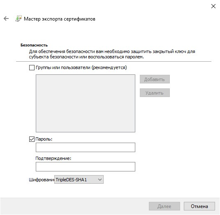Screen dimensions: 220x215
Task: Click the Пароль: label text
Action: [x=44, y=139]
